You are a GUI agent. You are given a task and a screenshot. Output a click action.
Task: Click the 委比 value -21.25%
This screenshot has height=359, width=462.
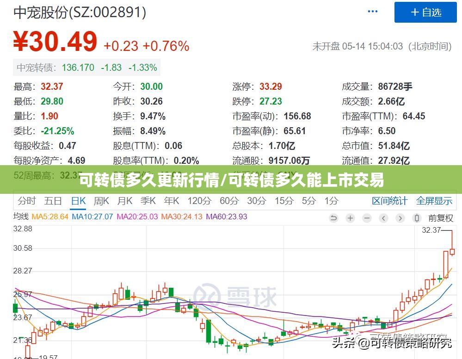57,131
